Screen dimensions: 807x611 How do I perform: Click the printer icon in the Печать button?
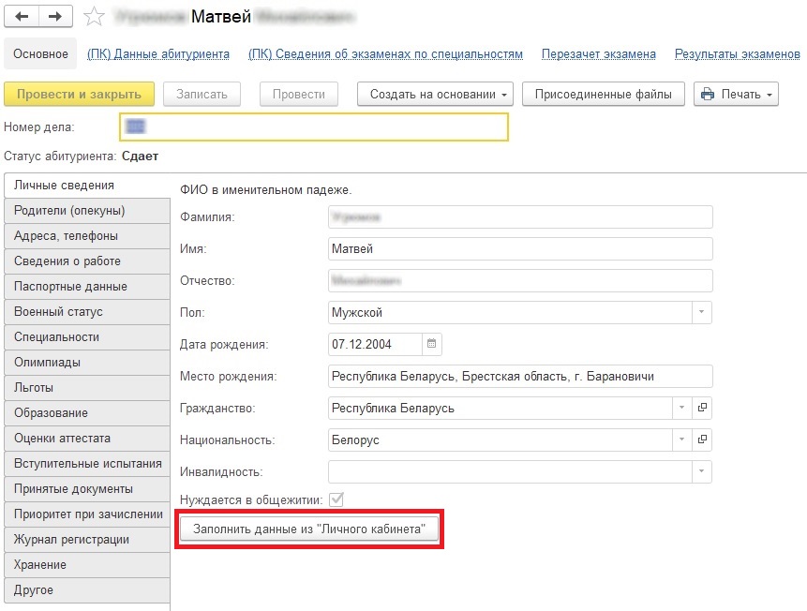pyautogui.click(x=707, y=94)
